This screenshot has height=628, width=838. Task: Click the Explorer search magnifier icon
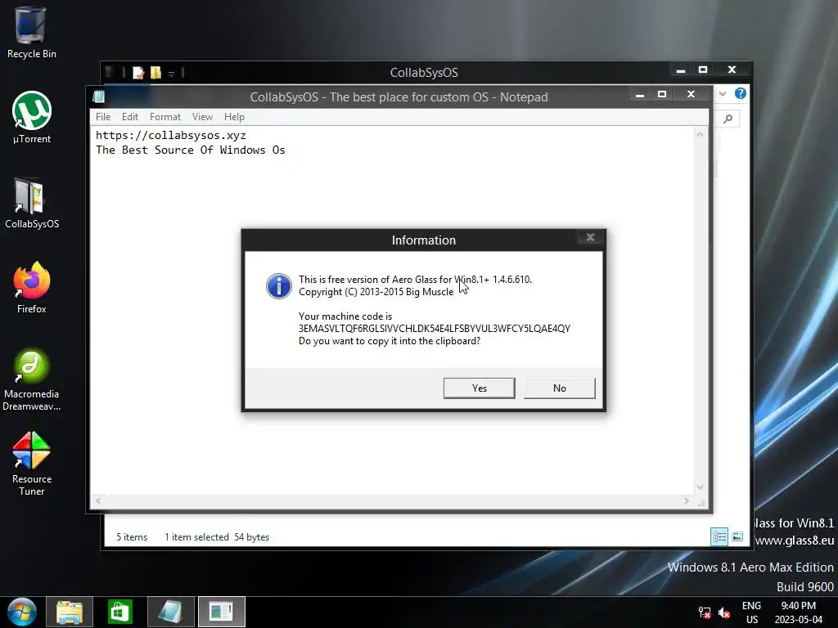click(728, 119)
